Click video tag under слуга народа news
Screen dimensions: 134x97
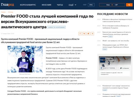(x=105, y=90)
